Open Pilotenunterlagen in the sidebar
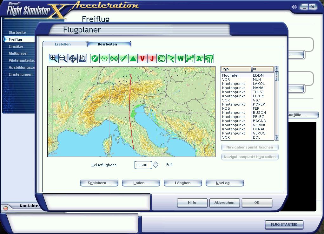This screenshot has height=234, width=324. pyautogui.click(x=22, y=60)
